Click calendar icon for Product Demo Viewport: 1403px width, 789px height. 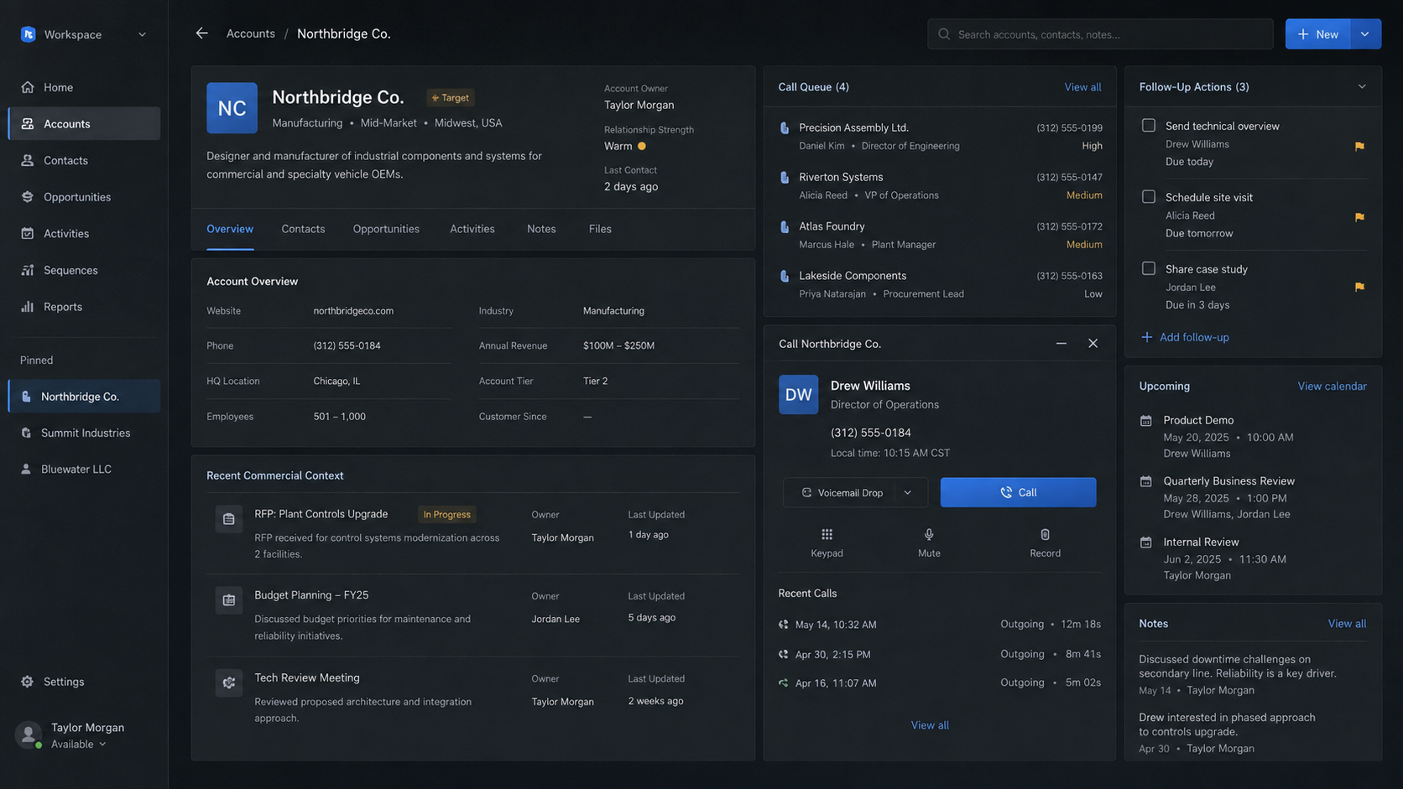coord(1146,421)
